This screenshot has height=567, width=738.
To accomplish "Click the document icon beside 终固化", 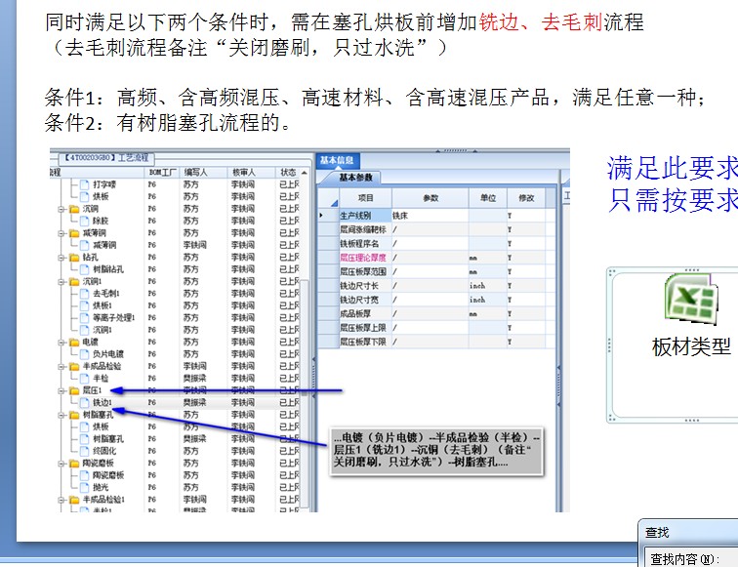I will [x=84, y=451].
